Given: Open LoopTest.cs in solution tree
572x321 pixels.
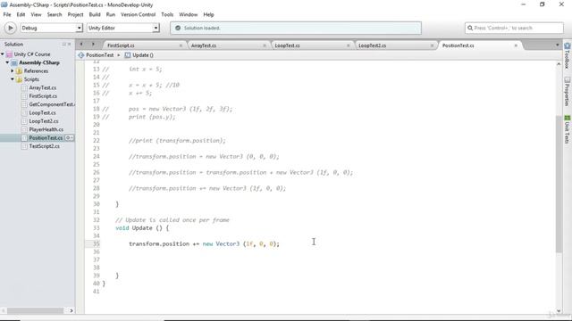Looking at the screenshot, I should (42, 113).
